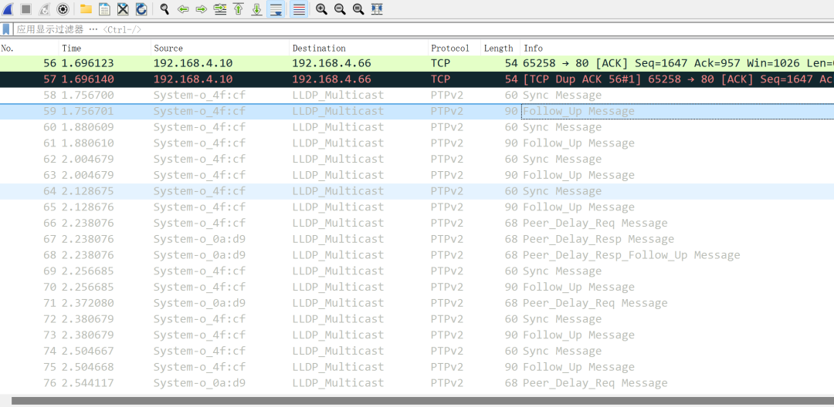Reload the capture file
The image size is (834, 407).
(x=141, y=9)
